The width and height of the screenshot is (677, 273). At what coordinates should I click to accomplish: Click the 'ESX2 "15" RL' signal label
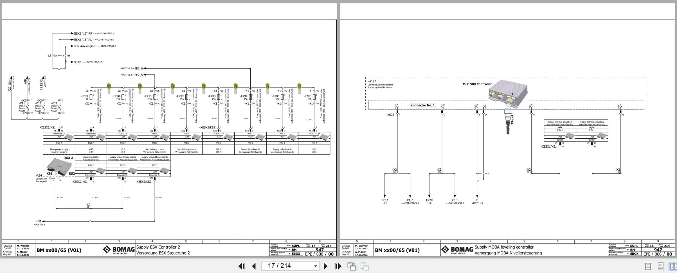[83, 40]
